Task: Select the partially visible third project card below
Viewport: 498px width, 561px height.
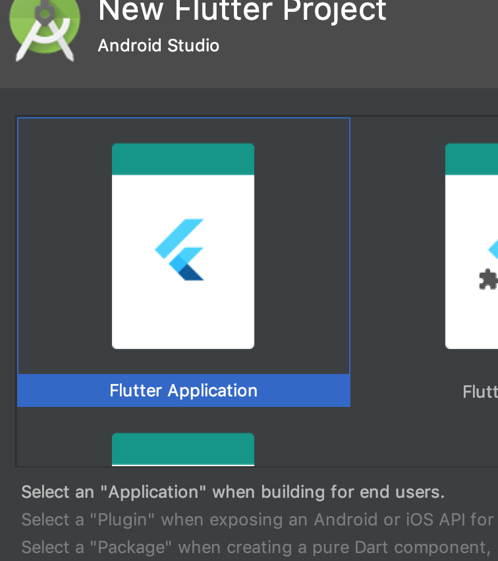Action: click(x=183, y=449)
